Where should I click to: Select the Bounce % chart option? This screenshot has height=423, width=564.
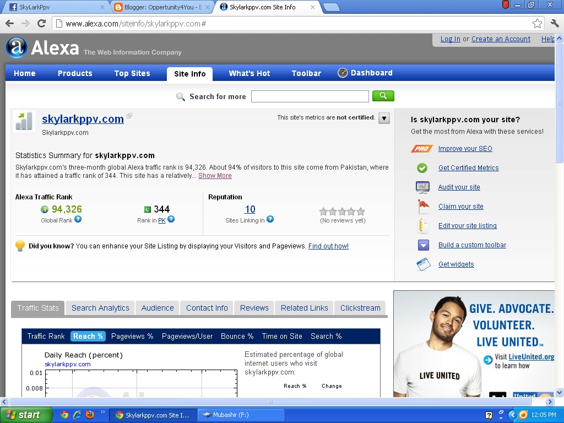click(237, 337)
